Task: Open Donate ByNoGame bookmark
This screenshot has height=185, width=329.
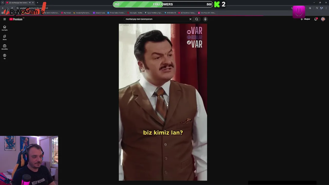Action: (x=82, y=13)
